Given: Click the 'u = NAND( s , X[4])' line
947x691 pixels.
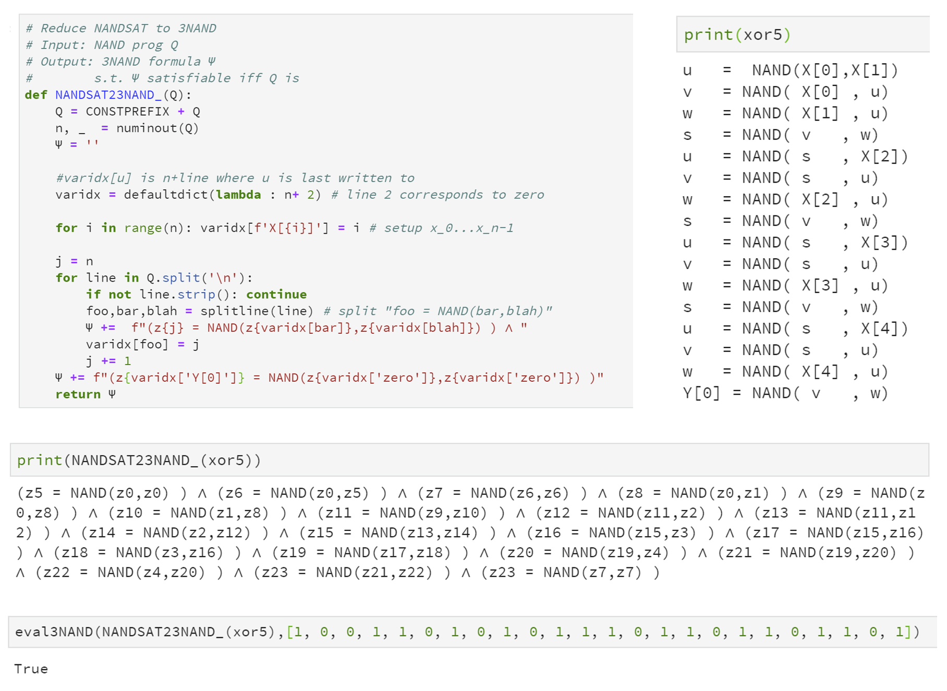Looking at the screenshot, I should [795, 329].
